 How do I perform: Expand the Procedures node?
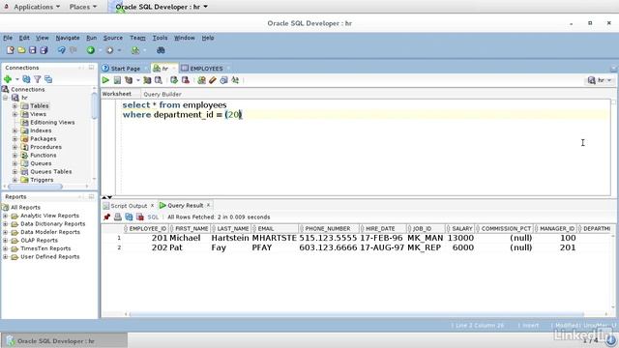pos(15,147)
